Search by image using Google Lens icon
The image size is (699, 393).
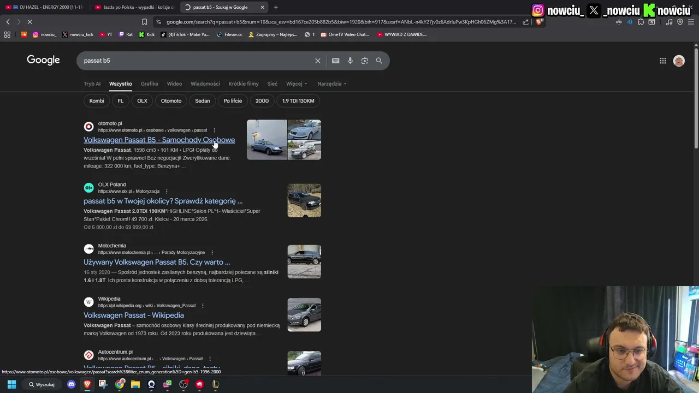pyautogui.click(x=364, y=61)
